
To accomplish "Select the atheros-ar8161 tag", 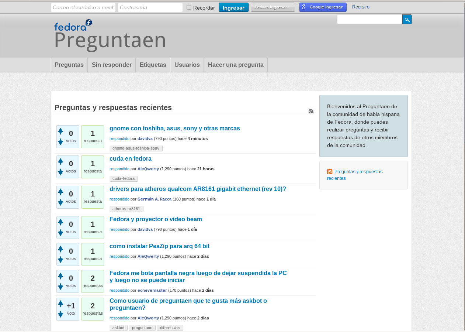I will (x=126, y=209).
